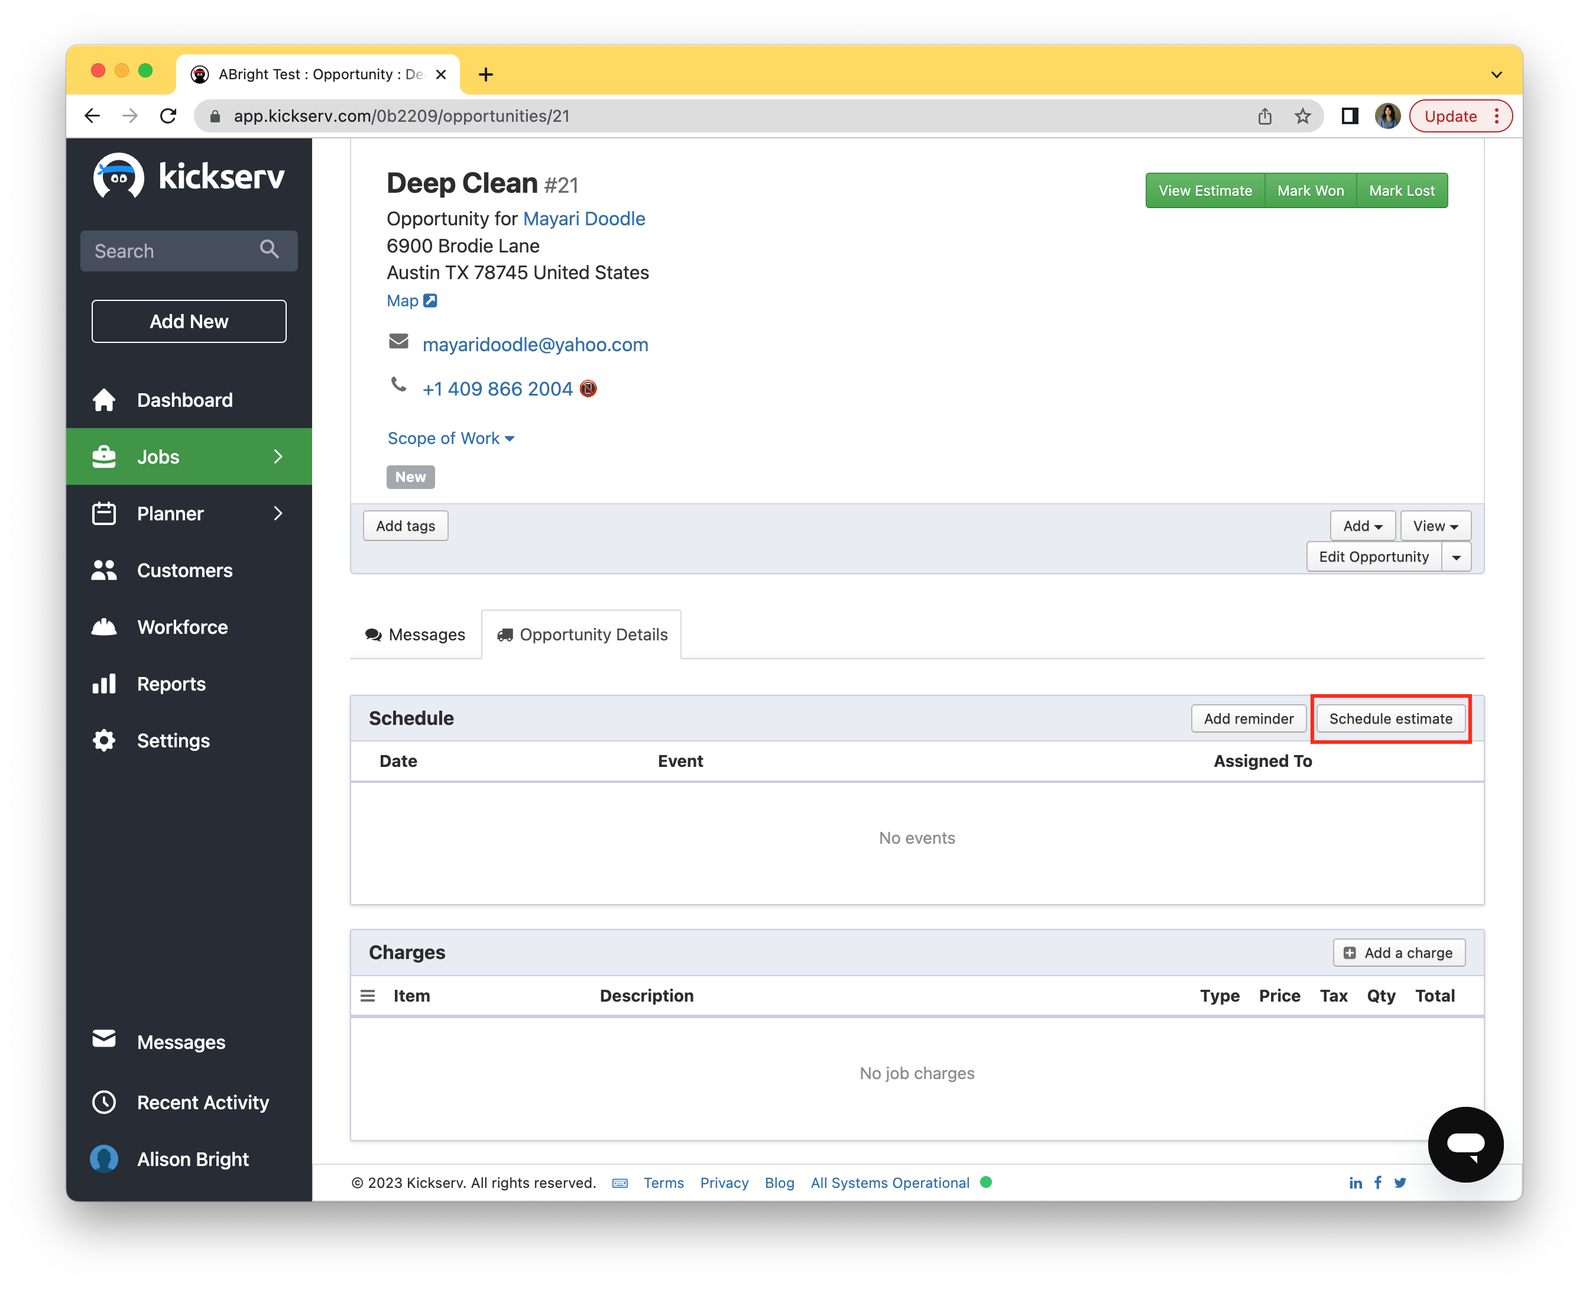Open the Recent Activity clock icon

click(104, 1103)
